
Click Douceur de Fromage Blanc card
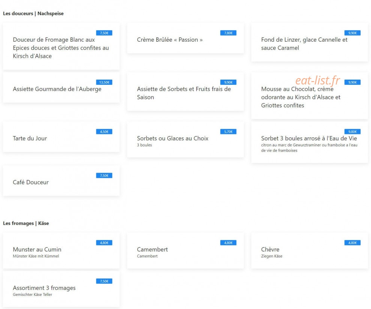pos(61,47)
